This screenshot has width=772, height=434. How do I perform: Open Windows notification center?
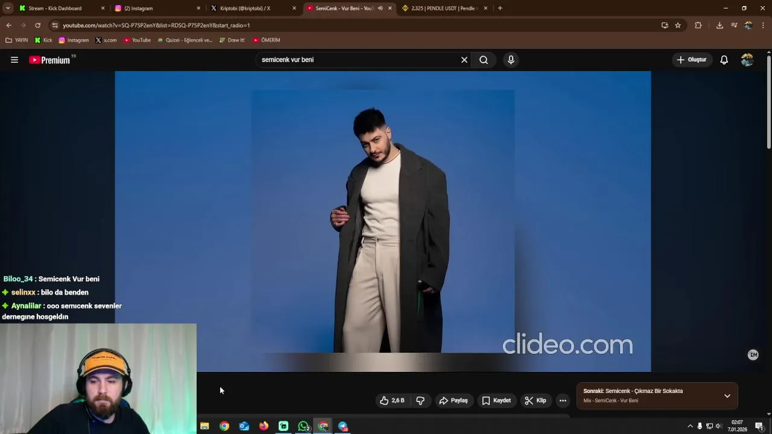759,426
